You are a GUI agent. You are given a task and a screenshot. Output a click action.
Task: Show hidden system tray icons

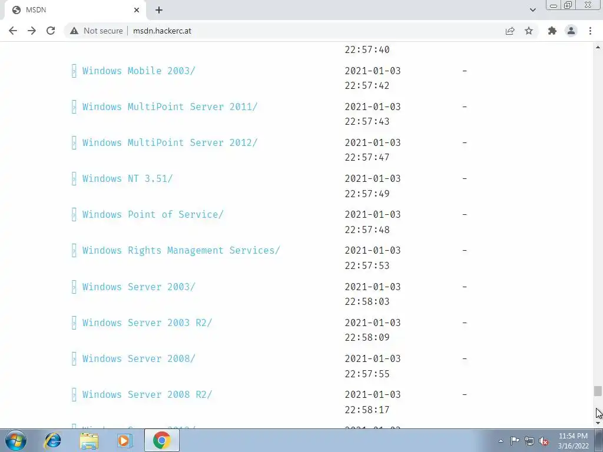coord(501,441)
